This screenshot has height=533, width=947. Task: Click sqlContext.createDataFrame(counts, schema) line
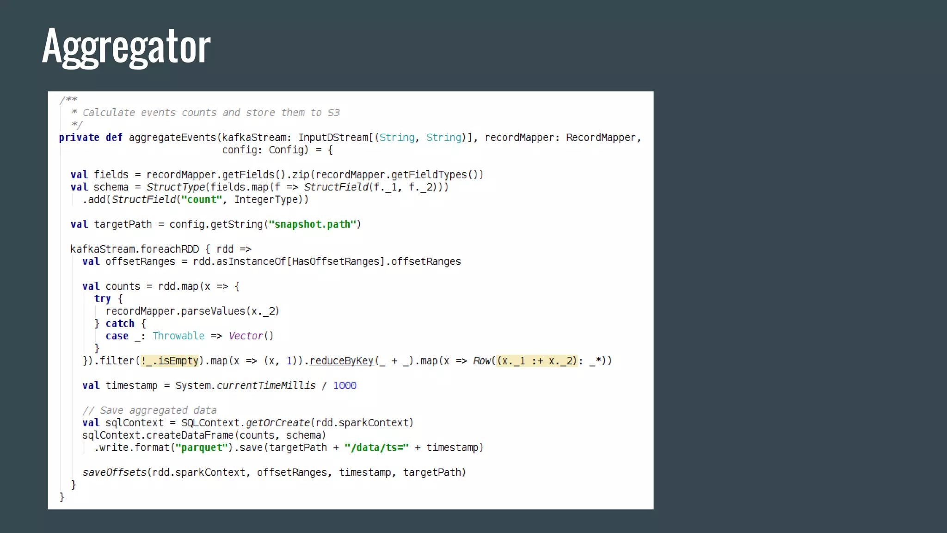click(x=204, y=435)
